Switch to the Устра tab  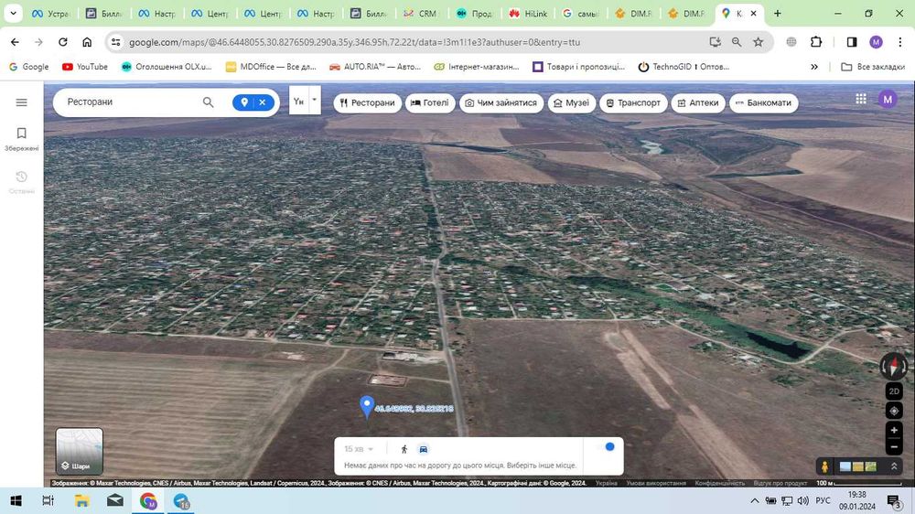pyautogui.click(x=50, y=14)
